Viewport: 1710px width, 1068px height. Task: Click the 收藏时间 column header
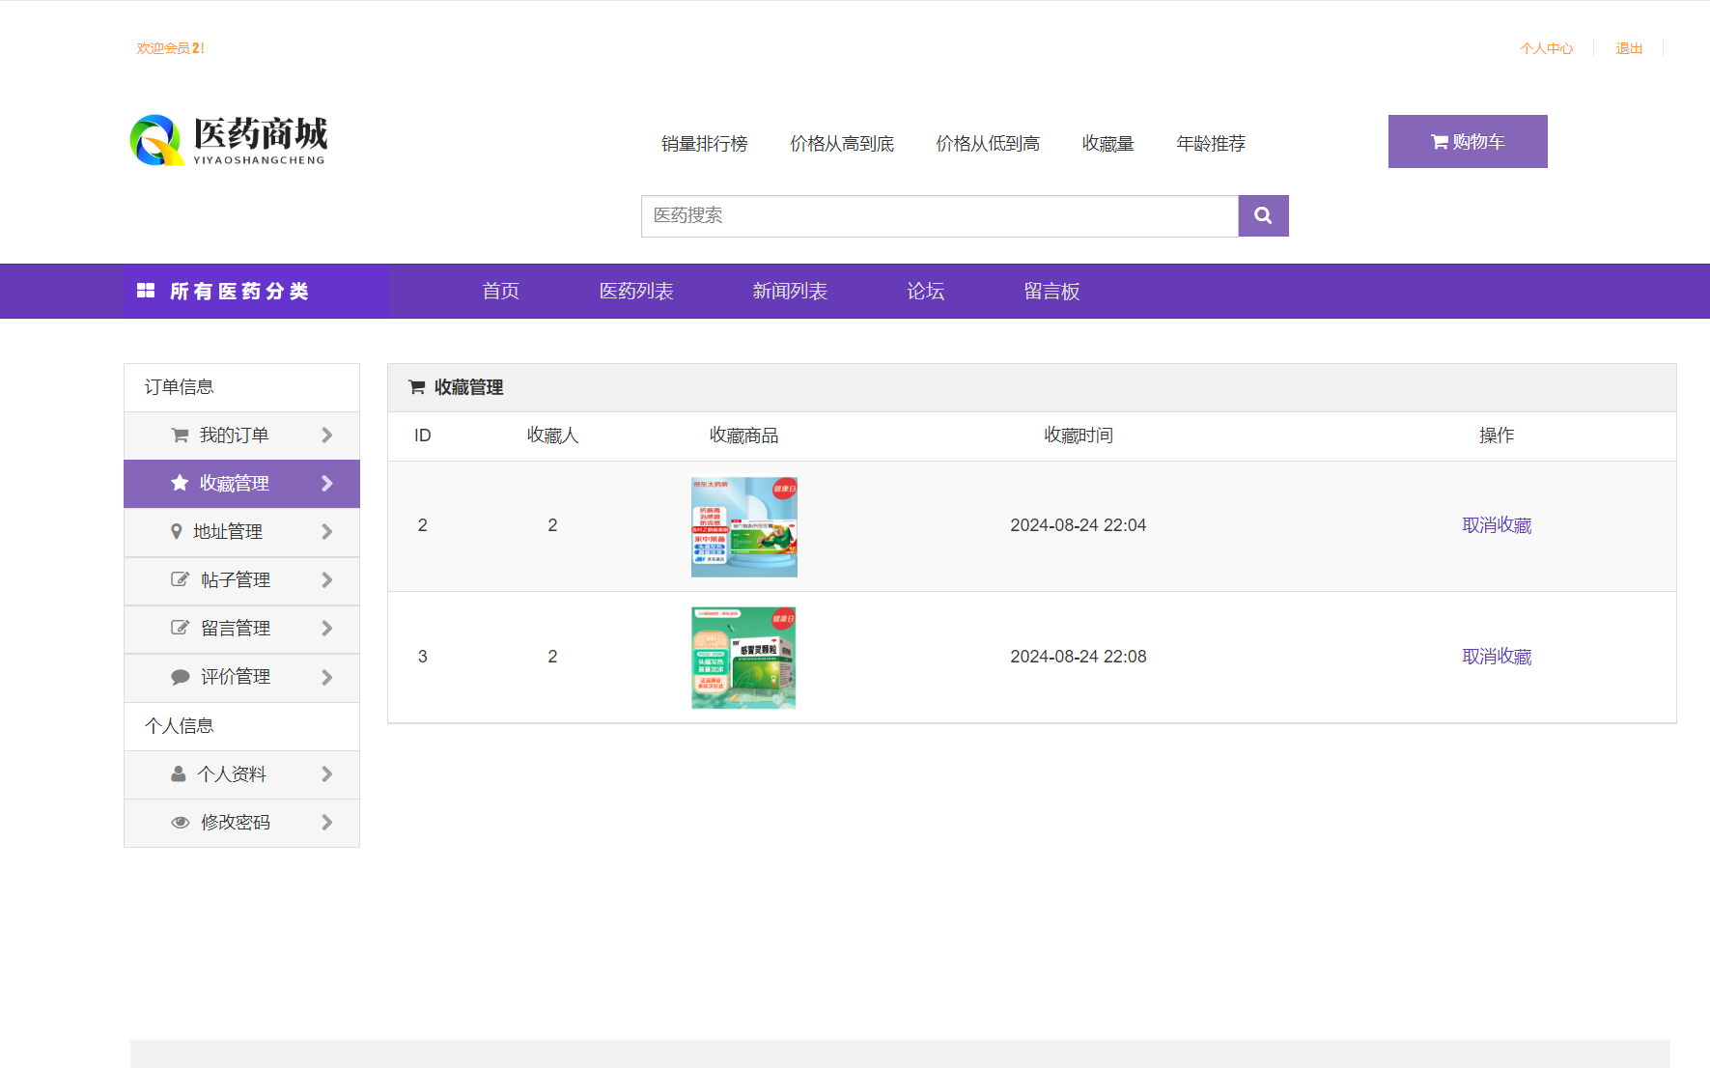point(1079,436)
